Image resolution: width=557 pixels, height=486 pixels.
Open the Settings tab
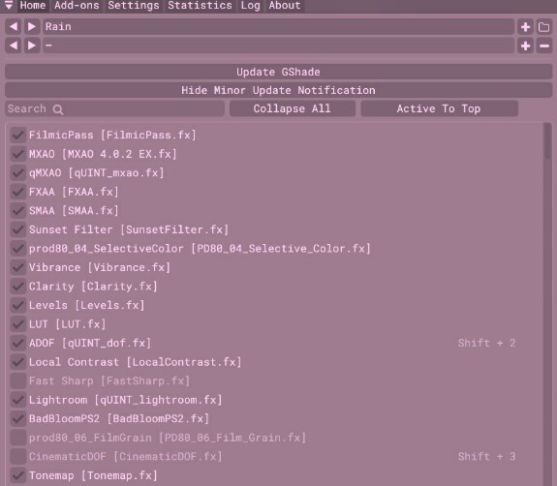coord(134,6)
